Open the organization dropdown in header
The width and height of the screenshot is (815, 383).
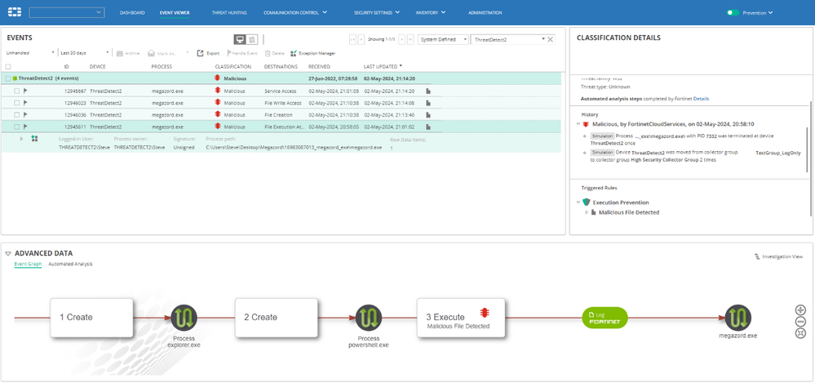click(67, 12)
